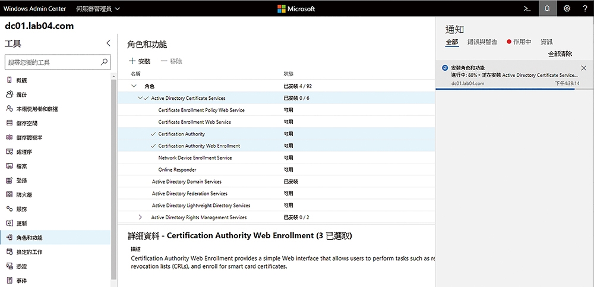Click the 已安裝 4 / 92 status text
The image size is (594, 287).
(298, 86)
